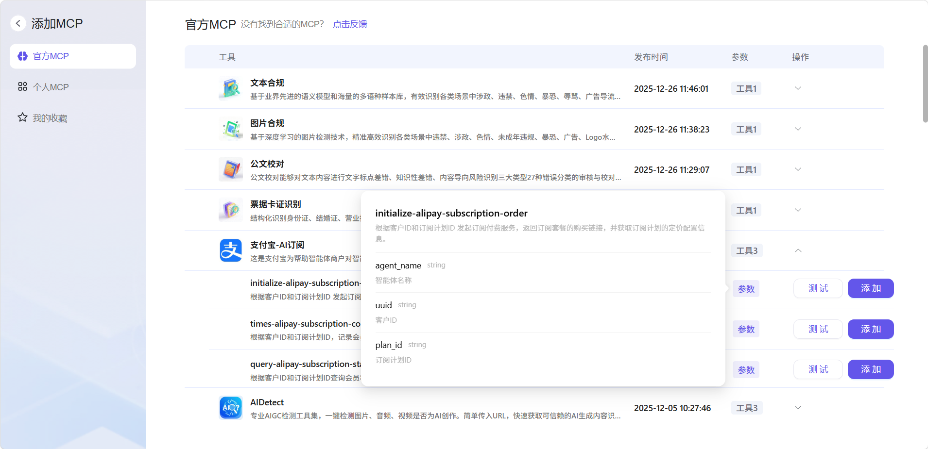This screenshot has height=449, width=928.
Task: Click the agent_name parameter in popup
Action: (398, 266)
